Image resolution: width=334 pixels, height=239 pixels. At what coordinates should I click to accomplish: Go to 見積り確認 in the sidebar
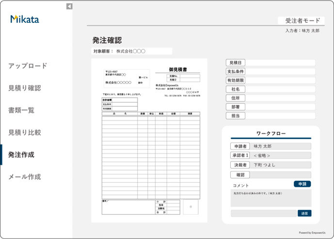25,88
